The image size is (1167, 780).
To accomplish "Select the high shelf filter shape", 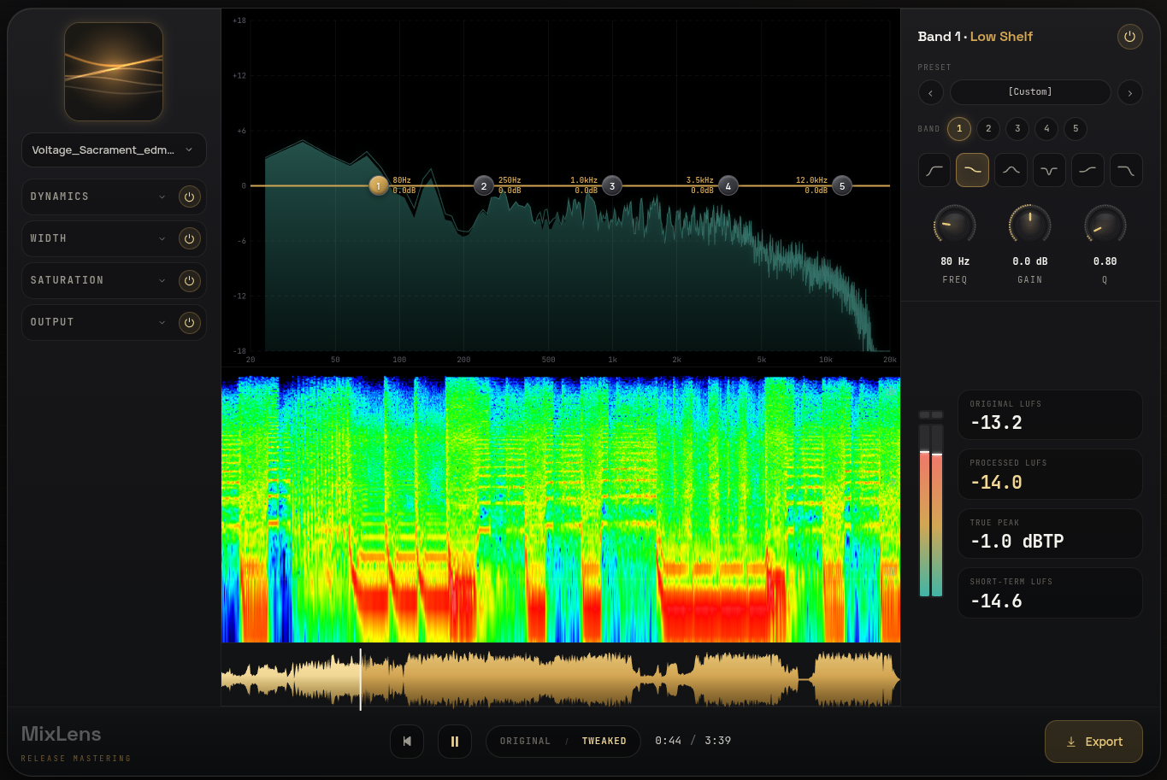I will [1087, 170].
